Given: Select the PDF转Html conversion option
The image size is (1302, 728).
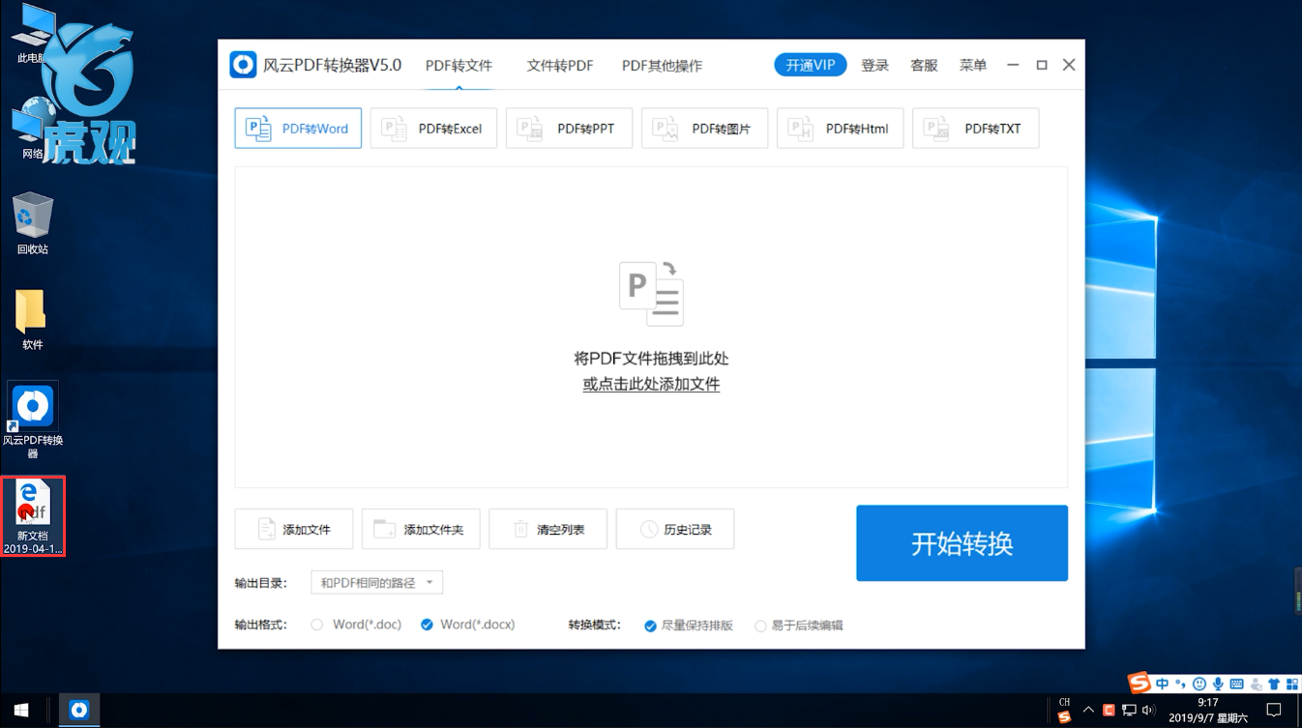Looking at the screenshot, I should (840, 129).
